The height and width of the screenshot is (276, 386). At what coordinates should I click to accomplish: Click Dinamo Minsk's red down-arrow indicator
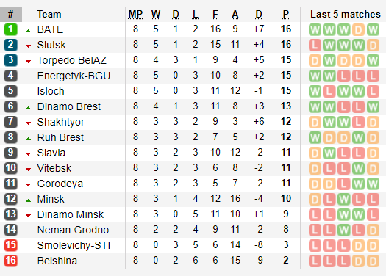point(29,216)
